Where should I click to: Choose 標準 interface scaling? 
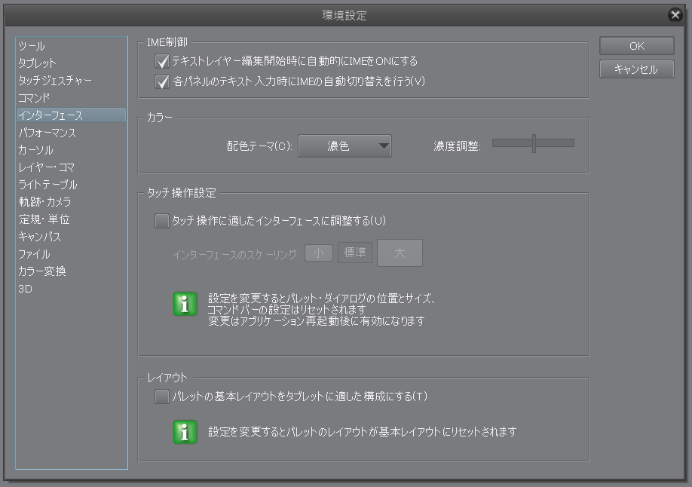pos(355,253)
